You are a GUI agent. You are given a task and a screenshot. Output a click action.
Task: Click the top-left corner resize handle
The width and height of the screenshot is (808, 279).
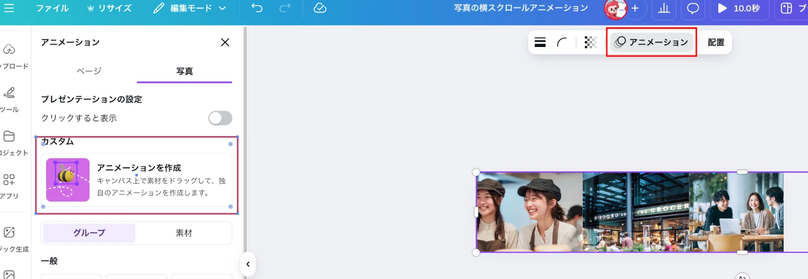pos(476,172)
